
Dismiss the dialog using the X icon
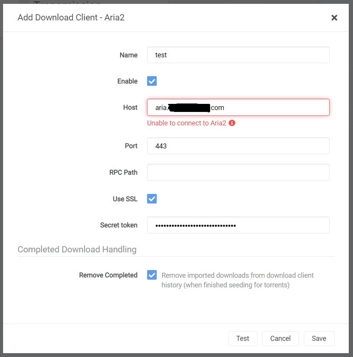[334, 18]
